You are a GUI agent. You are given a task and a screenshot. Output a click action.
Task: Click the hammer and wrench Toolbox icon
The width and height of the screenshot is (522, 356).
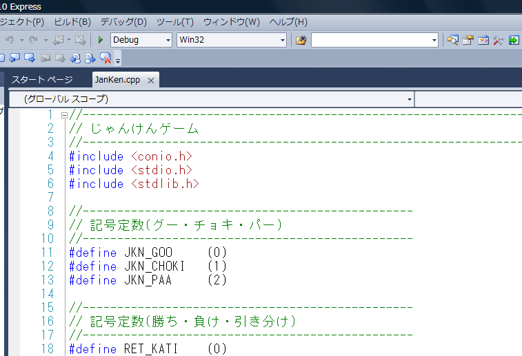point(498,40)
